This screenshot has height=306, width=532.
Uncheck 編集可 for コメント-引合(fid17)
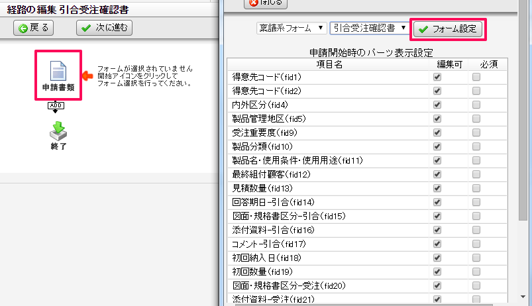tap(437, 244)
